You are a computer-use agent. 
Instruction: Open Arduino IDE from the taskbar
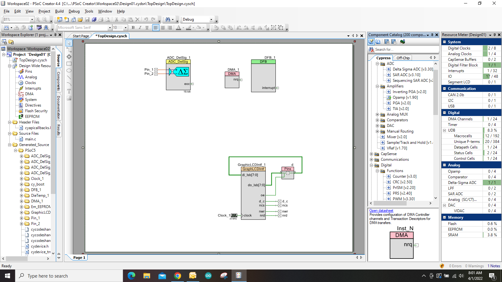(x=208, y=276)
